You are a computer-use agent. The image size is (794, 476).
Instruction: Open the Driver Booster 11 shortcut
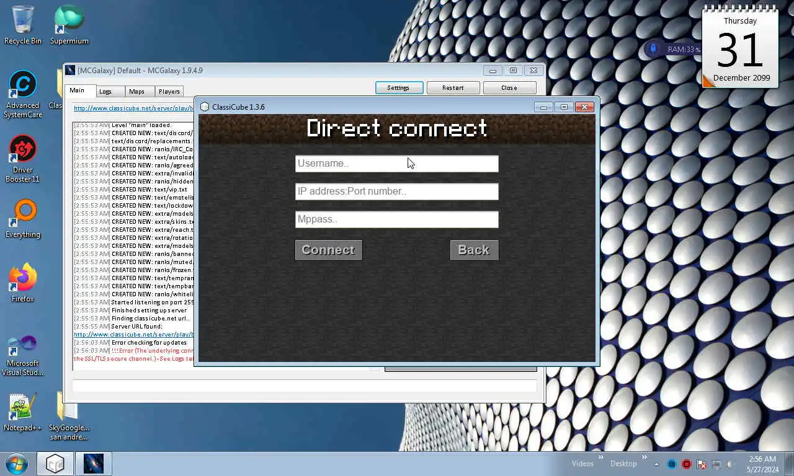[x=22, y=159]
